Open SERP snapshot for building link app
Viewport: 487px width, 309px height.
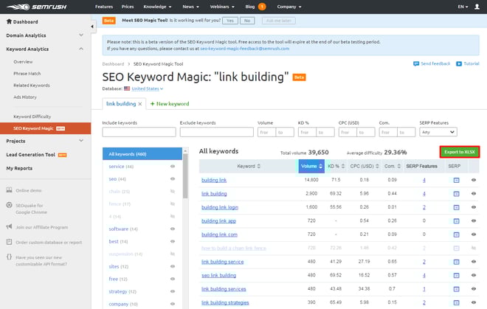456,221
